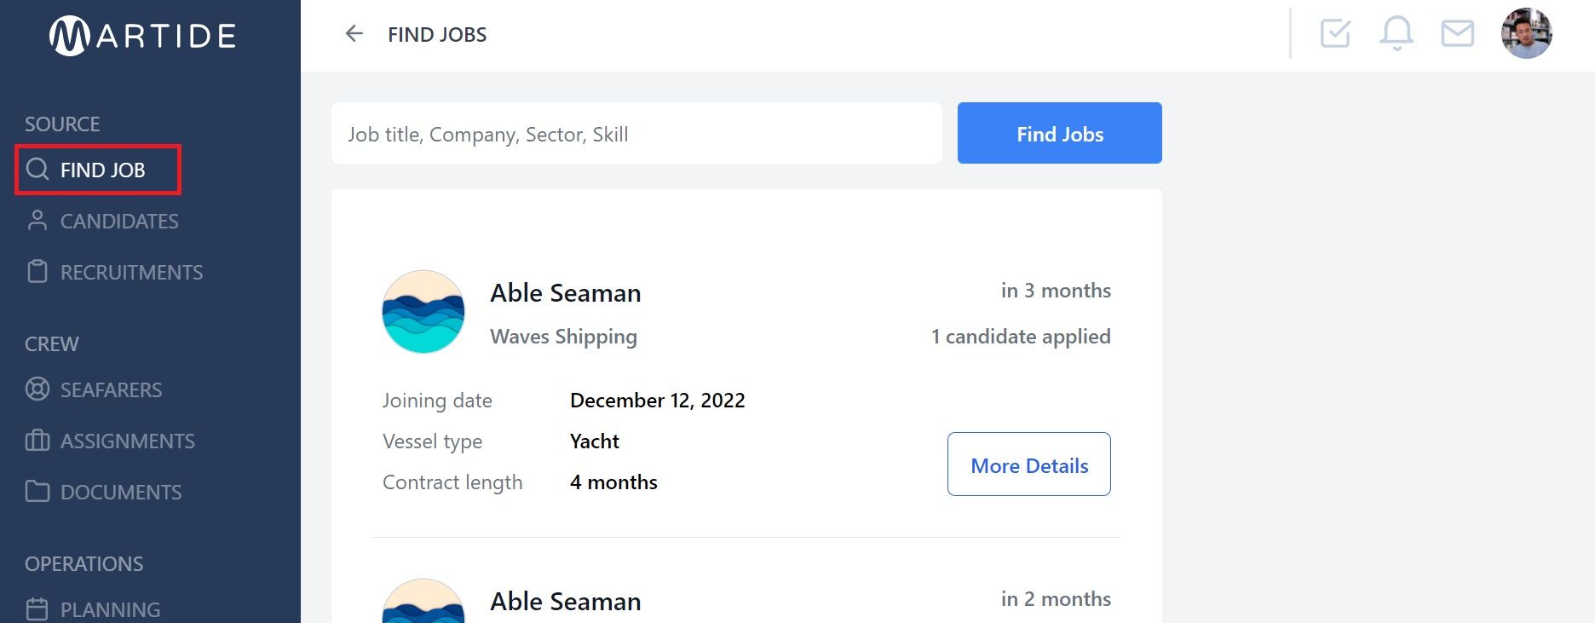Click More Details for Able Seaman job

click(x=1029, y=464)
